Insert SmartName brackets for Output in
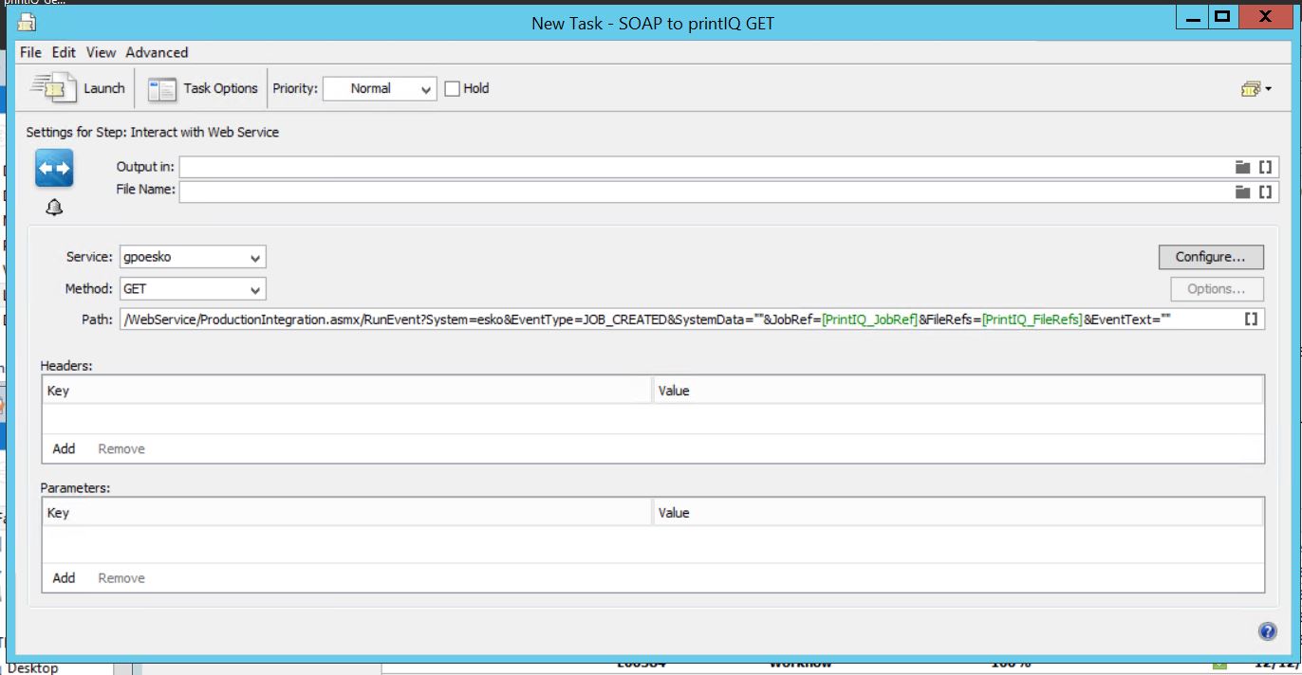This screenshot has width=1302, height=675. [x=1265, y=167]
